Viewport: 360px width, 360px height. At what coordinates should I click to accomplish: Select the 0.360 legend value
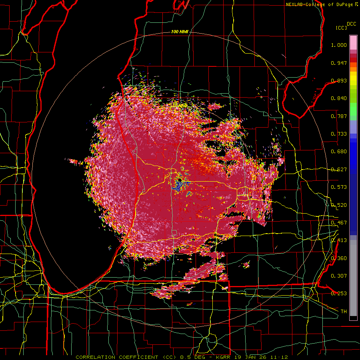click(339, 258)
